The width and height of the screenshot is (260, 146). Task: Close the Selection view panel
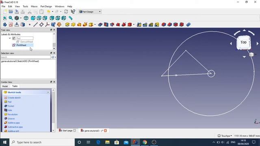coord(54,53)
